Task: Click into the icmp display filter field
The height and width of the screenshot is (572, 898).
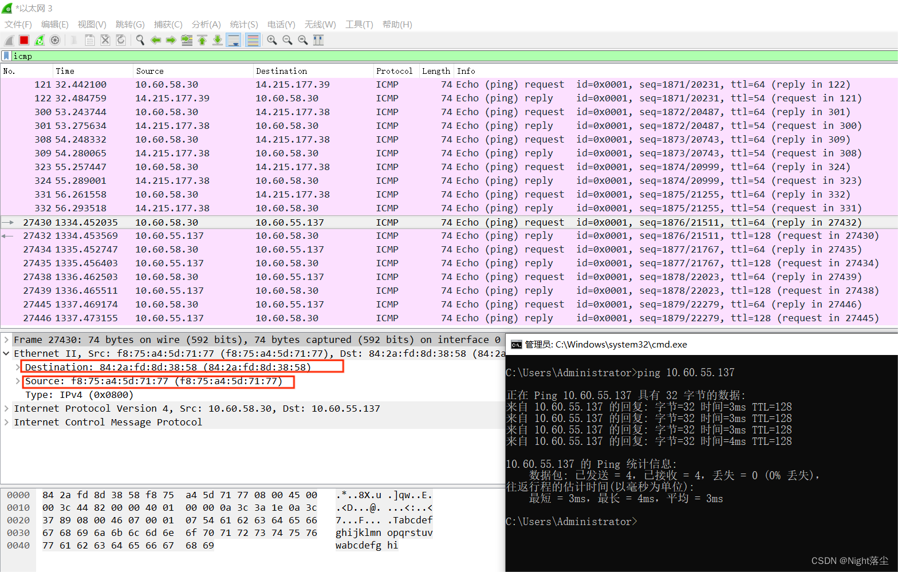Action: coord(455,56)
